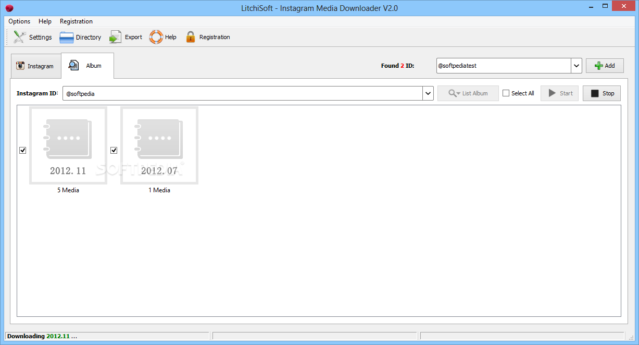Screen dimensions: 639x345
Task: Click the Add button
Action: tap(605, 66)
